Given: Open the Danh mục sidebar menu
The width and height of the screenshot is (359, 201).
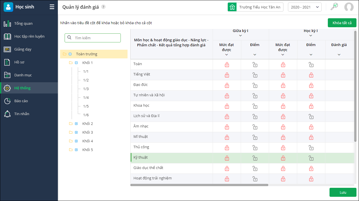Looking at the screenshot, I should (x=23, y=75).
